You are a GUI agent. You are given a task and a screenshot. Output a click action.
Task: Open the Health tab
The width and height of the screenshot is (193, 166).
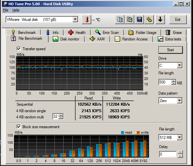pos(77,33)
